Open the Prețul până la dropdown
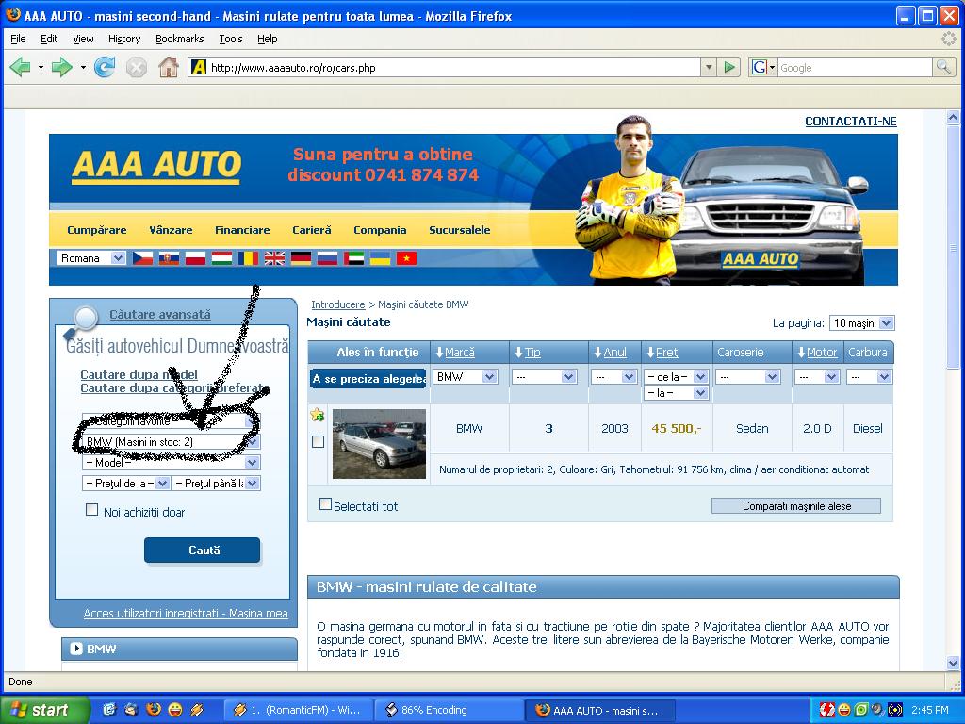The height and width of the screenshot is (724, 965). coord(216,484)
